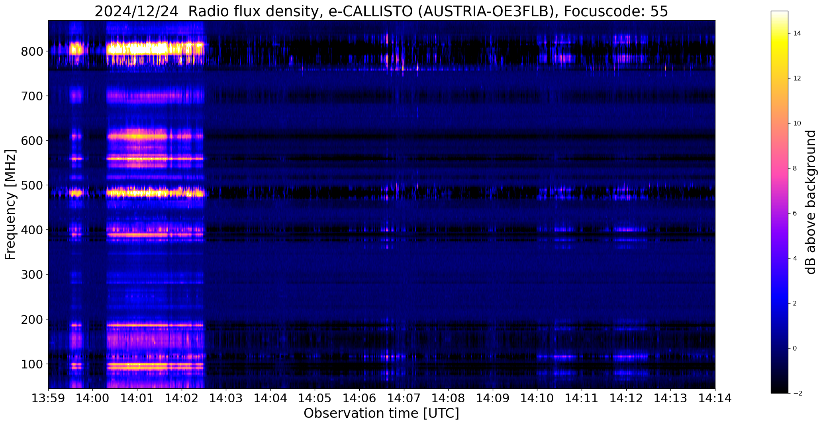This screenshot has height=425, width=823.
Task: Click the 14:14 time tick label
Action: [715, 398]
